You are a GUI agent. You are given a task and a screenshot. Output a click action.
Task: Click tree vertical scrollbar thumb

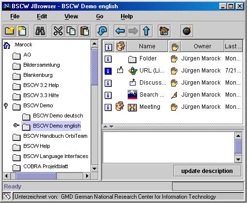point(94,68)
